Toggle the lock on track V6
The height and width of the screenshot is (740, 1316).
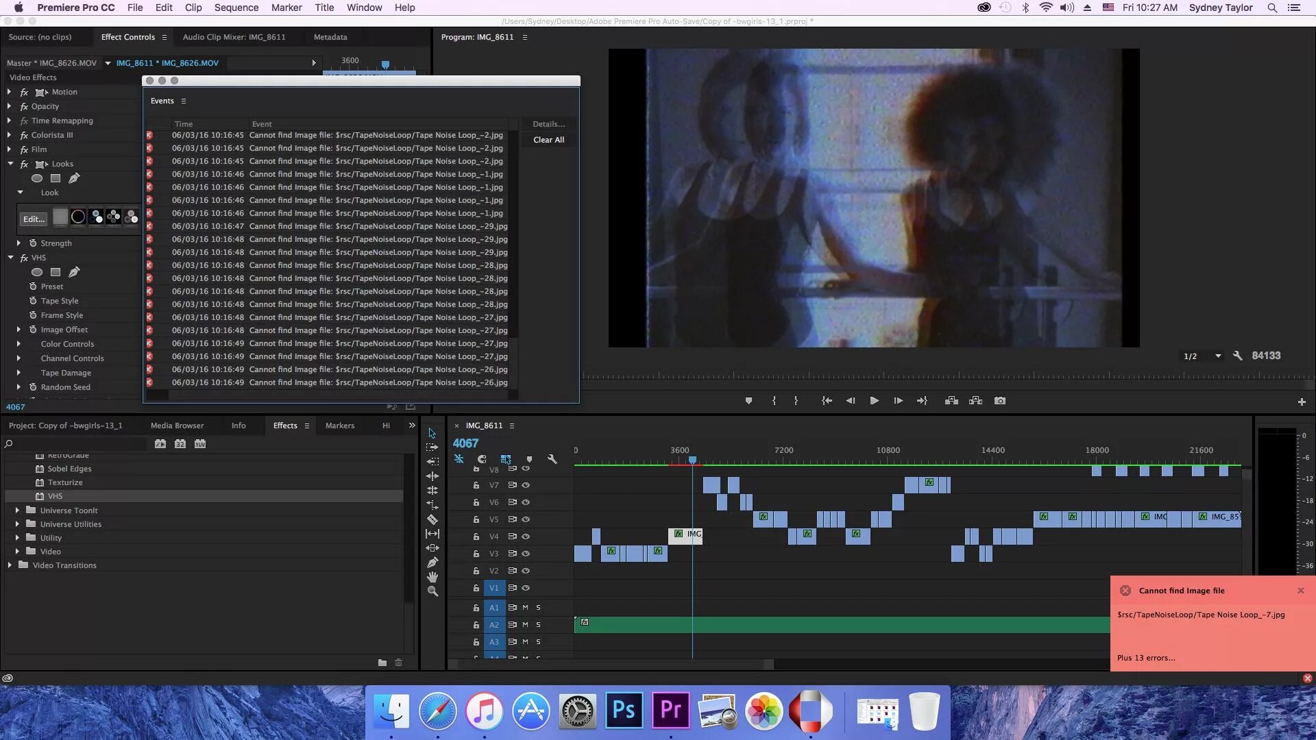(476, 502)
